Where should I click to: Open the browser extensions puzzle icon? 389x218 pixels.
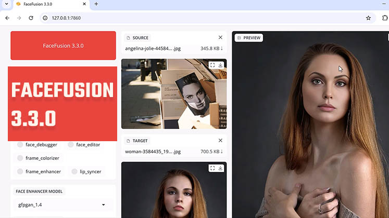[x=385, y=18]
